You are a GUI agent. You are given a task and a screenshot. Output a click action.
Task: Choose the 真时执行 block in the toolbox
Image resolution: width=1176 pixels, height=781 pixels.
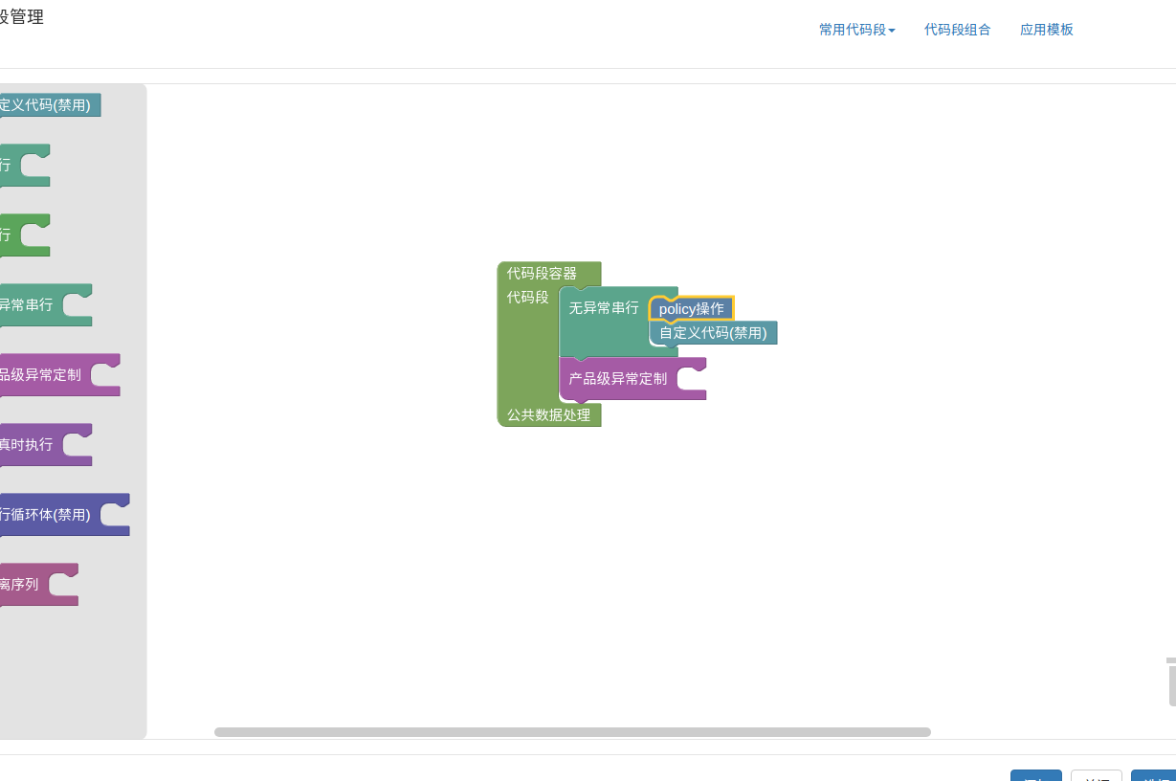(x=29, y=445)
